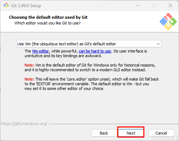179x141 pixels.
Task: Click the large Git logo in header
Action: [x=168, y=22]
